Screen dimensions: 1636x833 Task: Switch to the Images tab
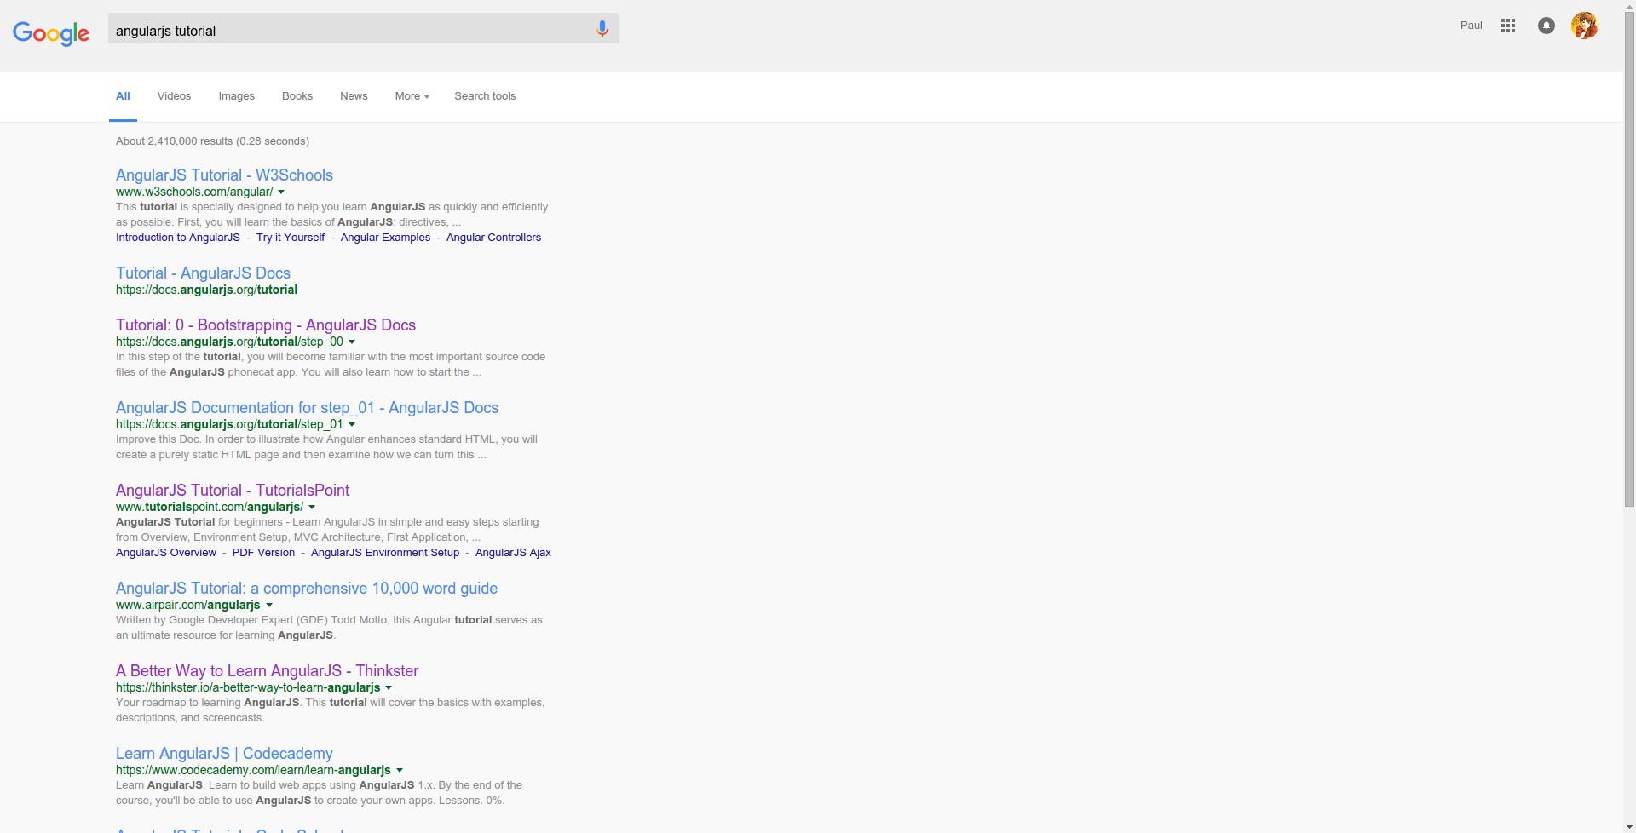pos(236,96)
